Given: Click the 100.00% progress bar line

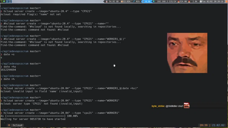Looking at the screenshot, I should (x=39, y=116).
